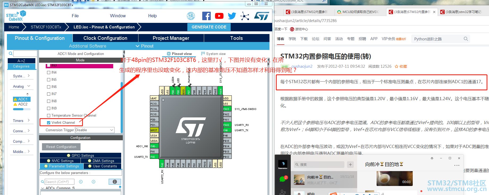Go to previous parameter search result

81,182
